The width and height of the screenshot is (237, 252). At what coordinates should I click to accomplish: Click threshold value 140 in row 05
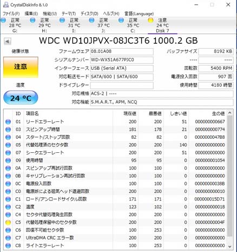pos(183,145)
